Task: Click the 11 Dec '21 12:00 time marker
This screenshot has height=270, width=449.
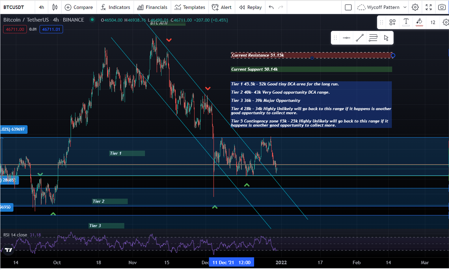Action: pos(232,263)
